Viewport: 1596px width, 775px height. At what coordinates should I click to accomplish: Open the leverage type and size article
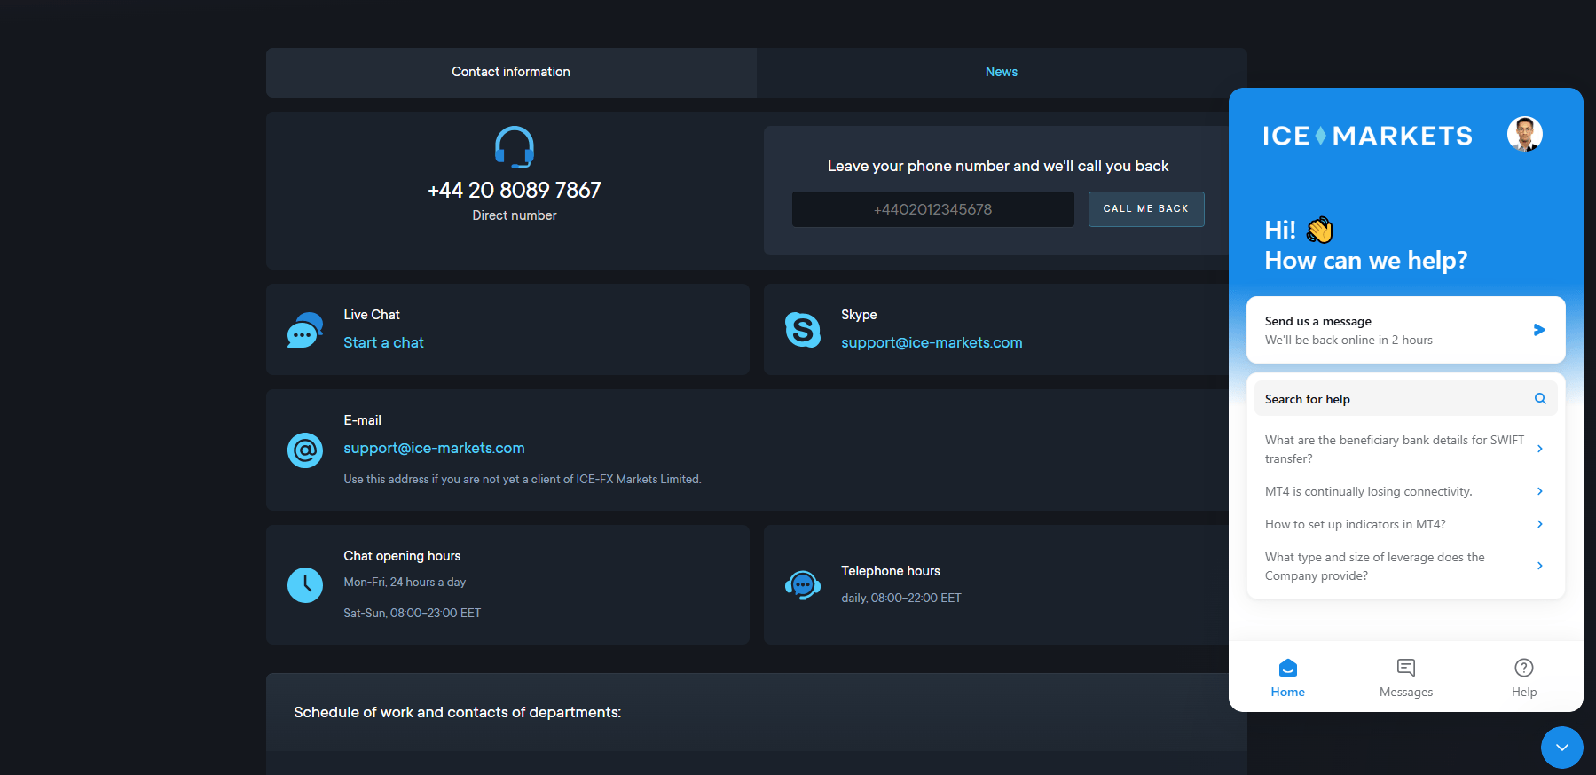(1405, 566)
